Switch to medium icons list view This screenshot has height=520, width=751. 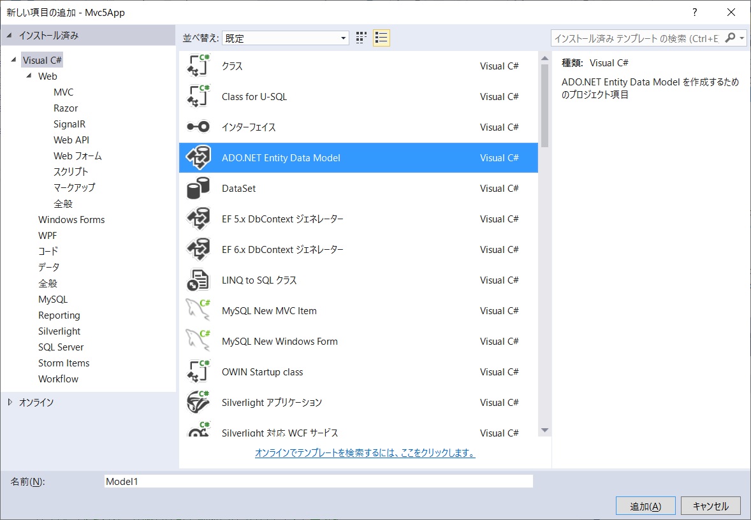click(381, 38)
